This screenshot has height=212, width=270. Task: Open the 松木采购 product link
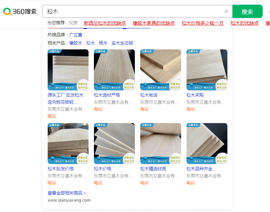click(x=195, y=95)
